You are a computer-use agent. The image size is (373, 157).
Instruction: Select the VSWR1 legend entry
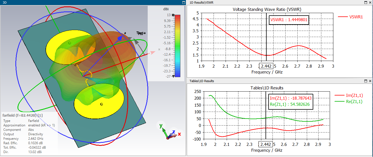pyautogui.click(x=350, y=17)
